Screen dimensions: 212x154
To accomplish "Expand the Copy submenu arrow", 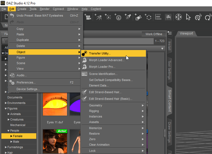I will point(79,29).
